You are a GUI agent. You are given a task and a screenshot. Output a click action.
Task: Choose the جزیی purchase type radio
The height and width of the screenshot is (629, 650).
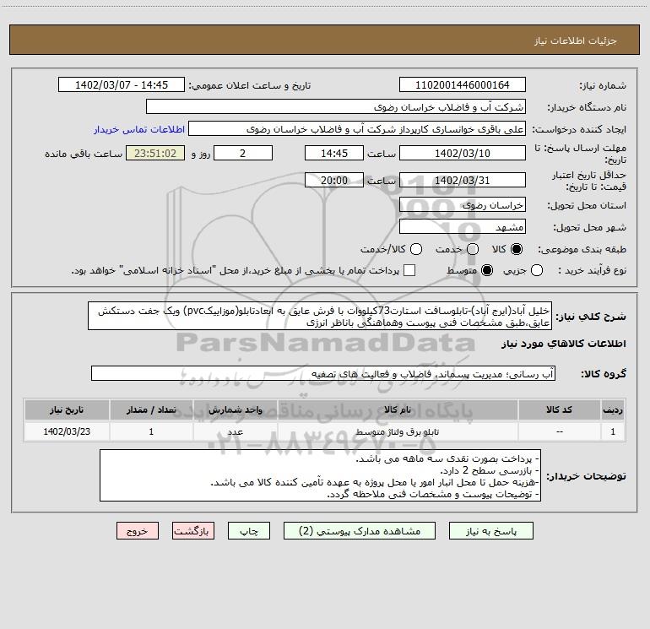point(537,271)
